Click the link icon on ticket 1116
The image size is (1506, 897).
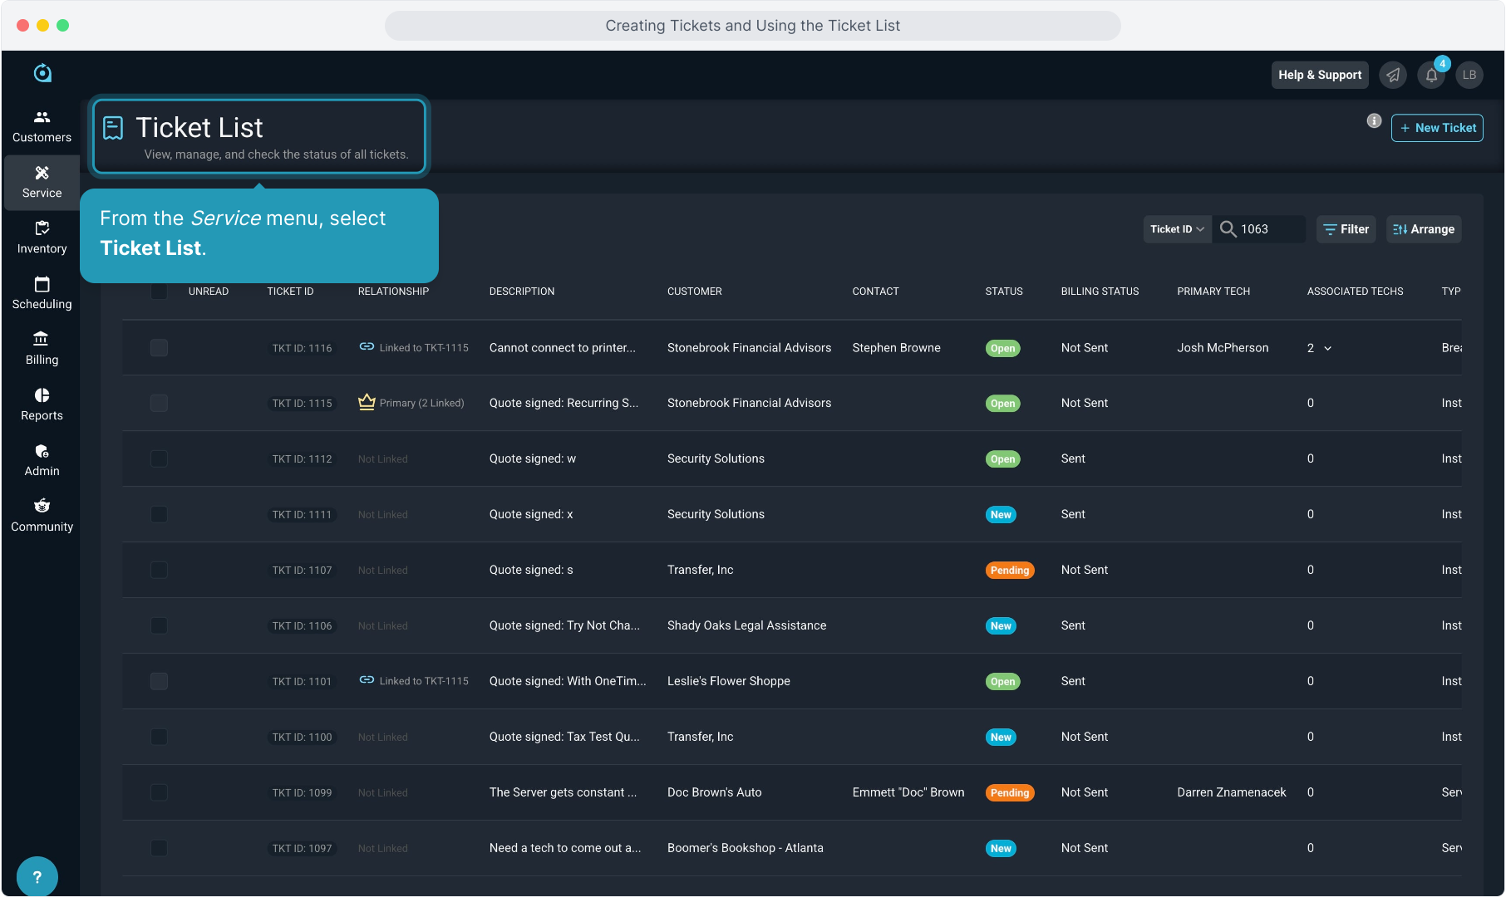click(x=367, y=347)
